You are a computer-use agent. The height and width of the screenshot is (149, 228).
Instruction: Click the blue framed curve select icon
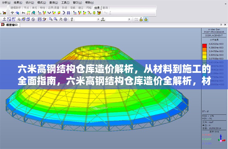40,19
